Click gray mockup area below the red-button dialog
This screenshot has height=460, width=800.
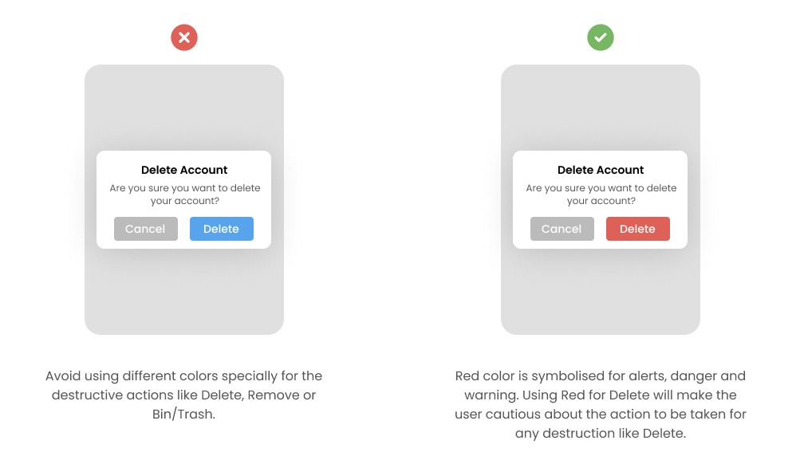pyautogui.click(x=601, y=292)
